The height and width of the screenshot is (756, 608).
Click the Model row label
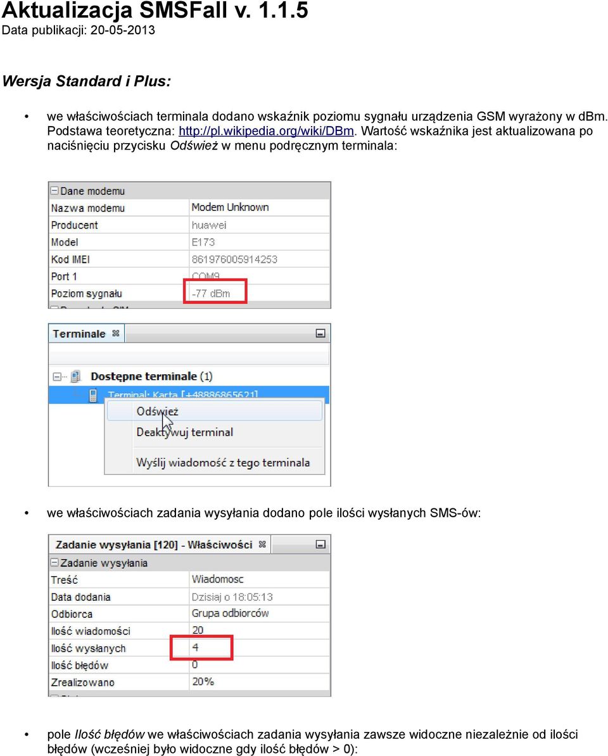[64, 243]
